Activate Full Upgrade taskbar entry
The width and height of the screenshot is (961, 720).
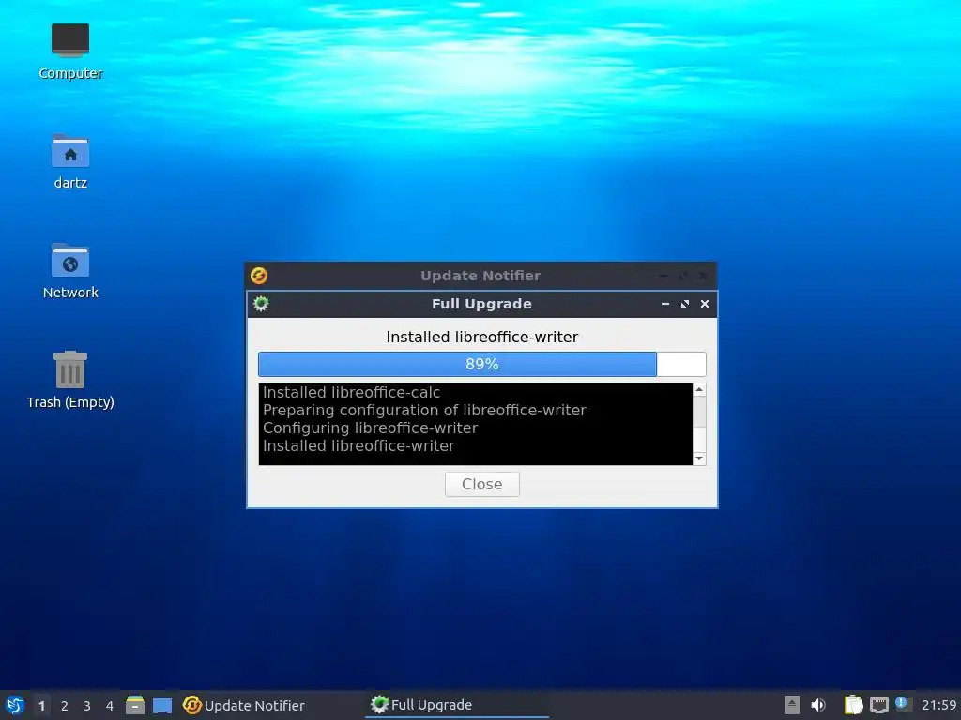(457, 705)
